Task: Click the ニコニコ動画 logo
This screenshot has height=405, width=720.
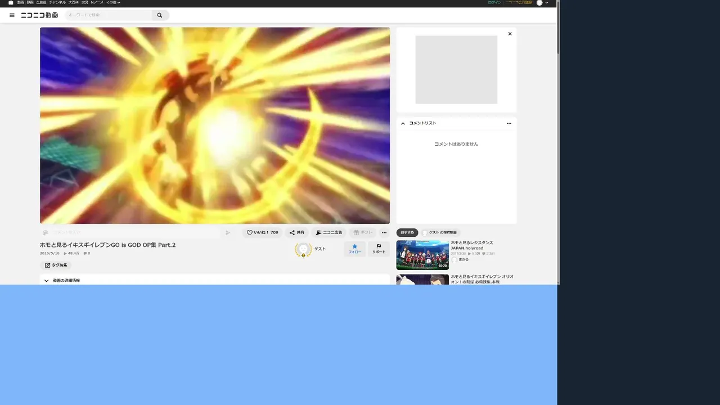Action: [39, 15]
